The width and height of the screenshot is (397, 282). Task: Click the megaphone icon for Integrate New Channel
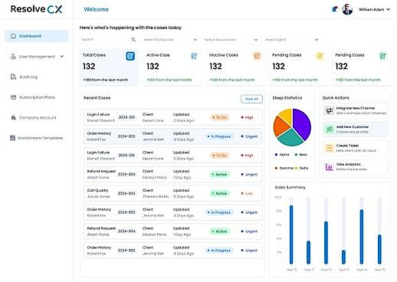click(x=330, y=110)
